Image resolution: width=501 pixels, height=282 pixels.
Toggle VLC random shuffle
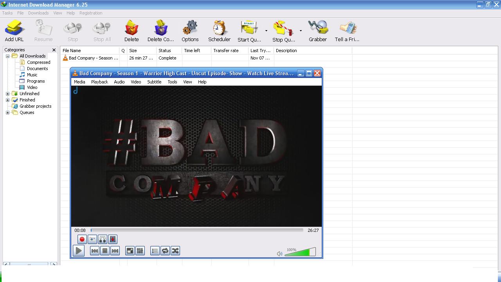point(175,251)
